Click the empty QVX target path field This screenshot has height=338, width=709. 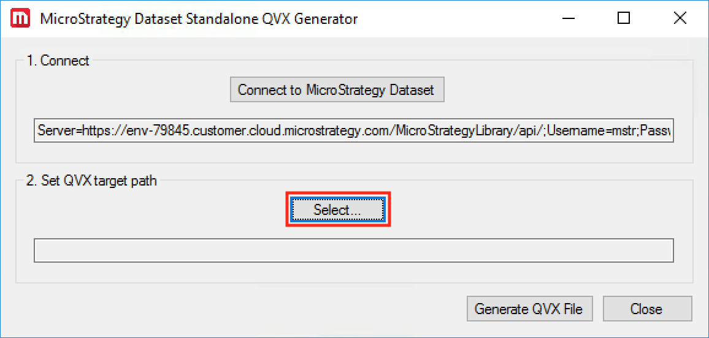[353, 250]
